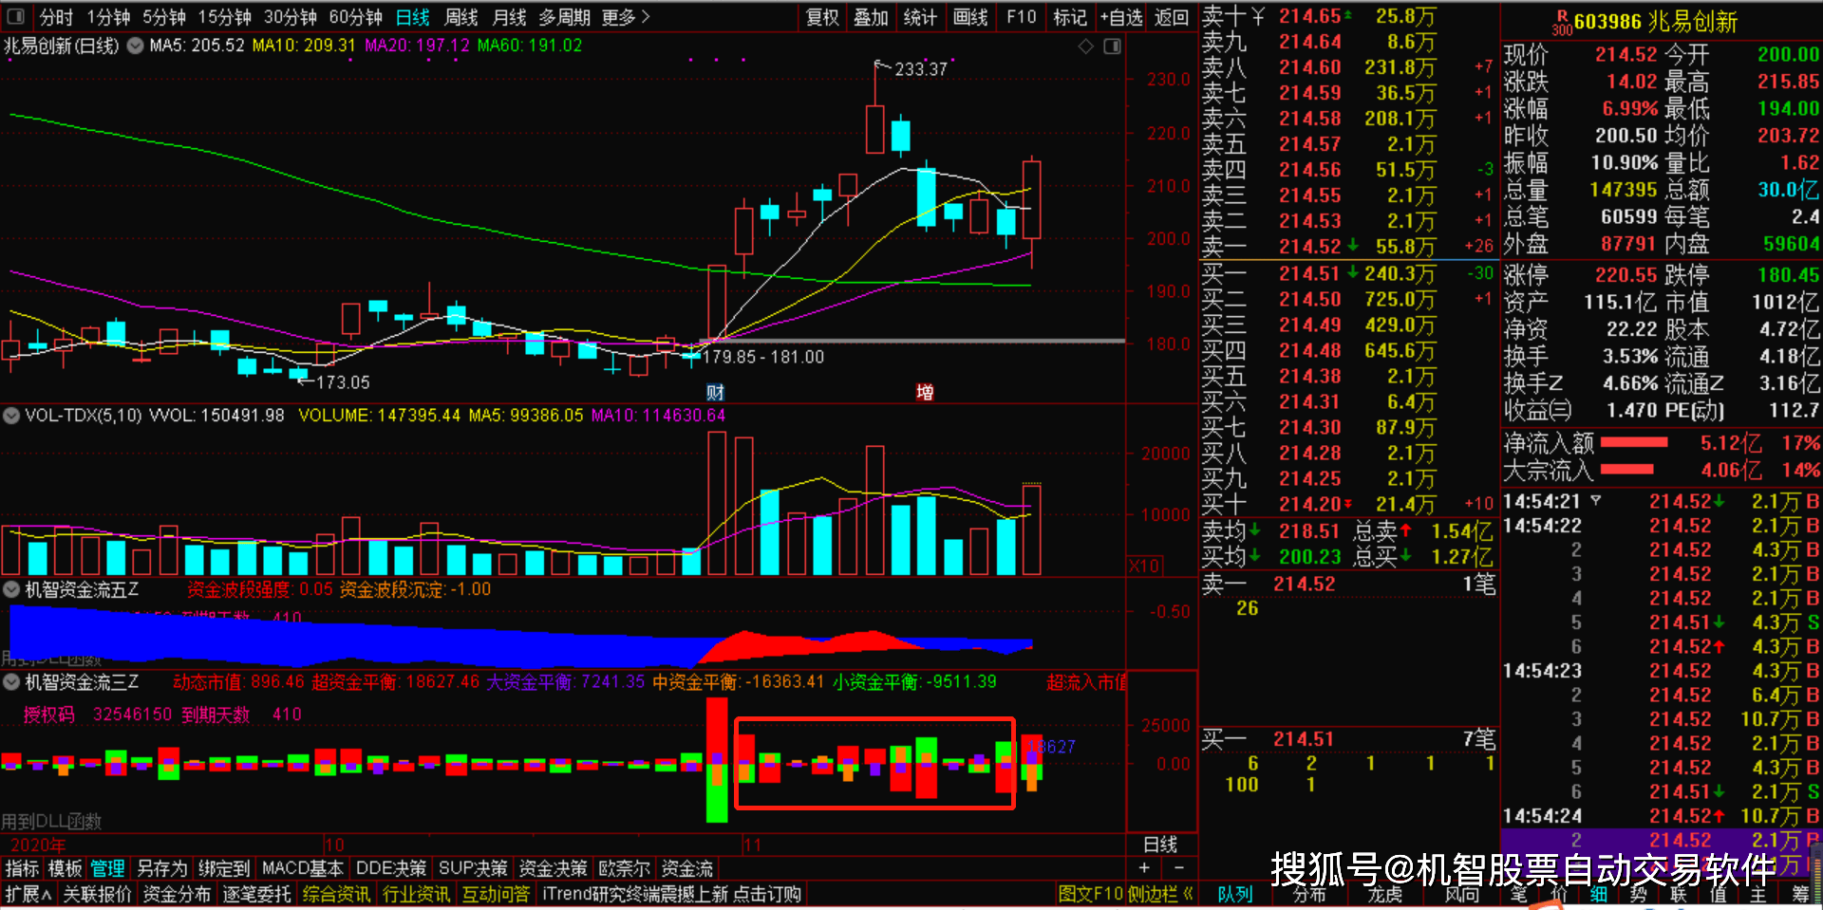Select the 日线 daily period
The width and height of the screenshot is (1823, 910).
[x=412, y=17]
